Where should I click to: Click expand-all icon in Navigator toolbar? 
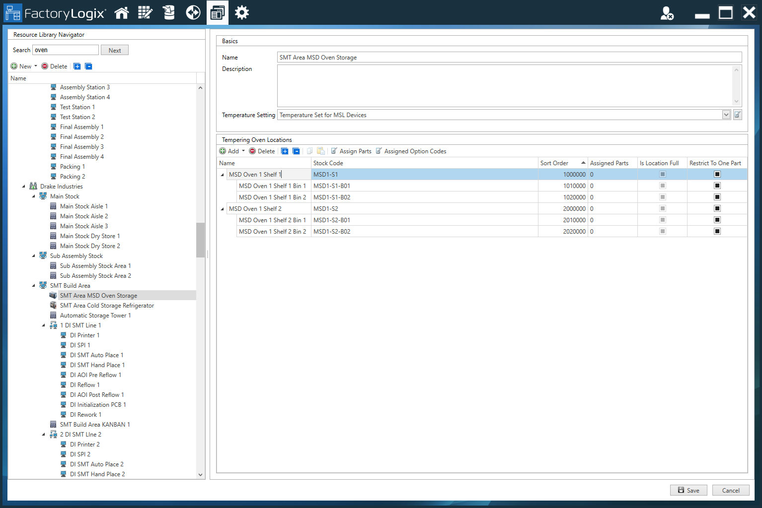[x=77, y=66]
